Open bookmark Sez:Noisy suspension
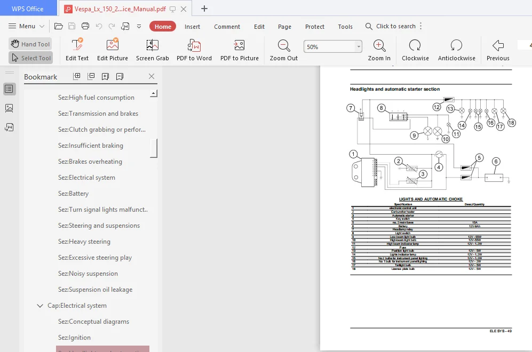Viewport: 532px width, 352px height. click(x=88, y=273)
